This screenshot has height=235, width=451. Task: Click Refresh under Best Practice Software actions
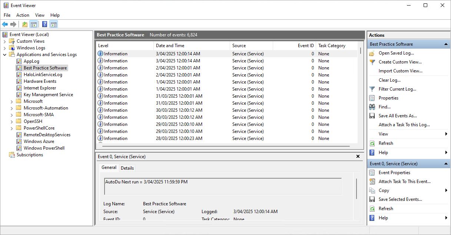(386, 143)
